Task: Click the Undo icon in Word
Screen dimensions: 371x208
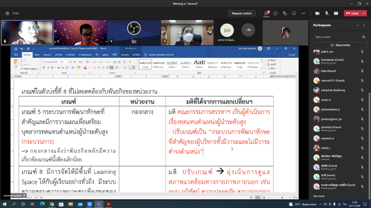Action: [21, 49]
